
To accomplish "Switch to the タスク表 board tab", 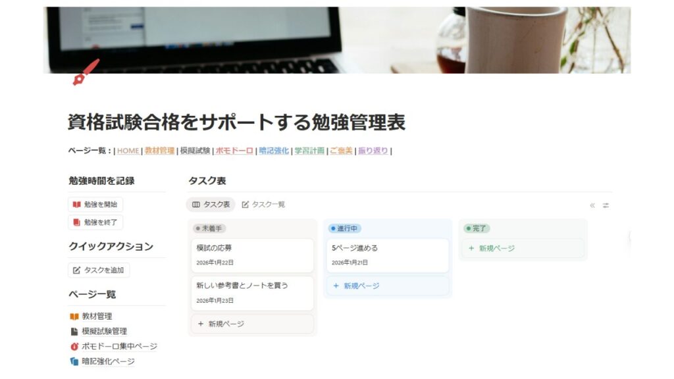I will (211, 205).
